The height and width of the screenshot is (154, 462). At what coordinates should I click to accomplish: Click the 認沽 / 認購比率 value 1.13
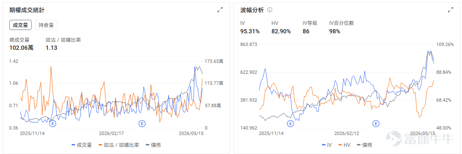(x=51, y=48)
